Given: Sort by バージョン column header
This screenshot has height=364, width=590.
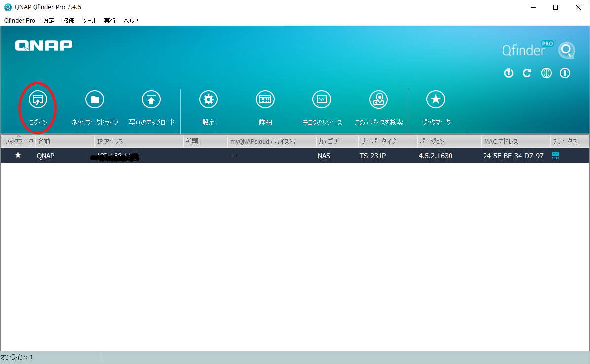Looking at the screenshot, I should point(449,141).
